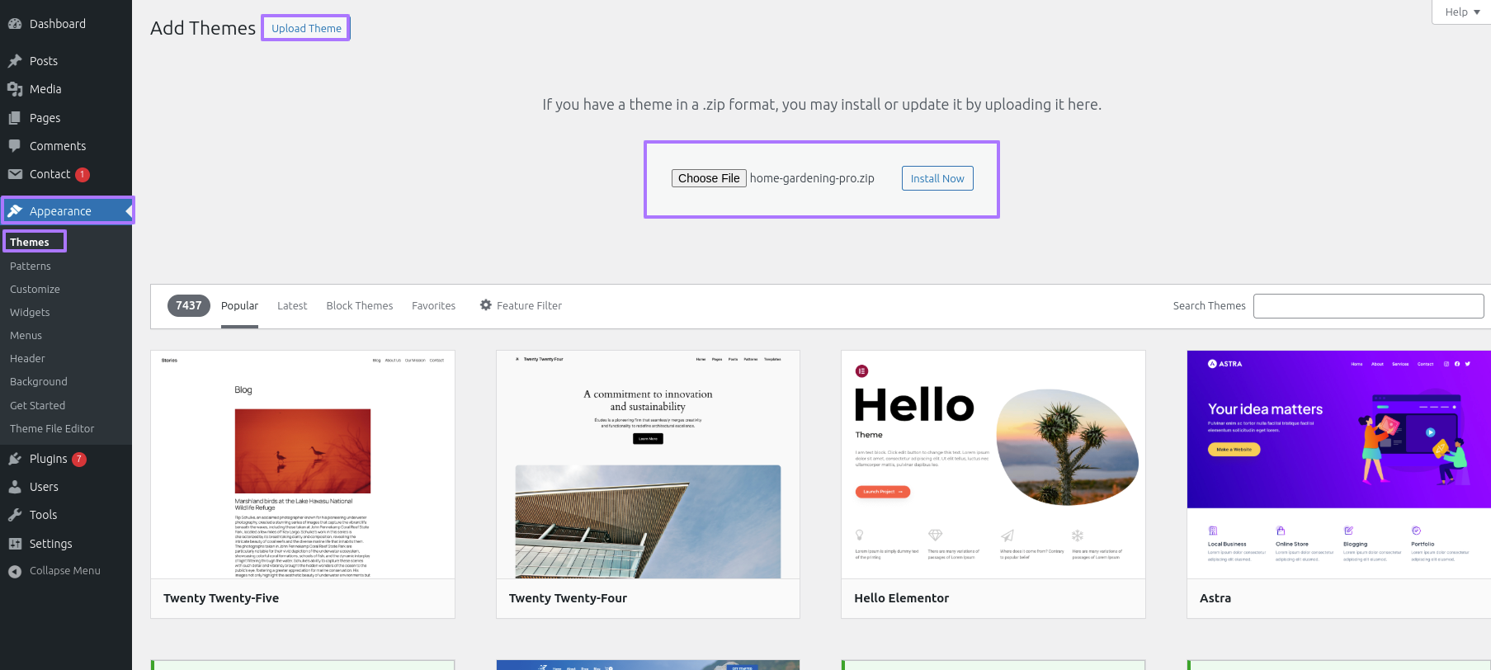Click the Astra theme name
This screenshot has height=670, width=1491.
pyautogui.click(x=1215, y=598)
